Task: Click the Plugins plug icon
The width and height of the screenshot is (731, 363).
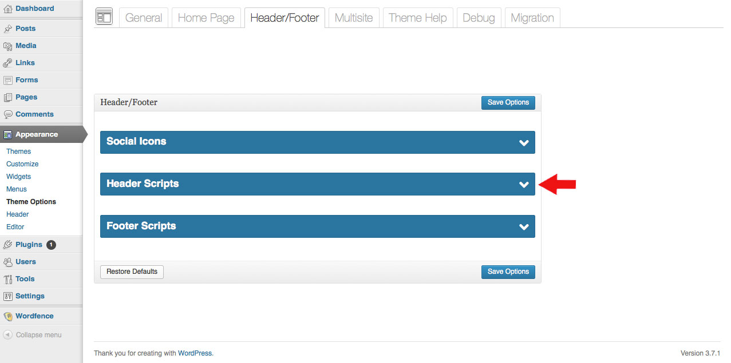Action: (x=7, y=245)
